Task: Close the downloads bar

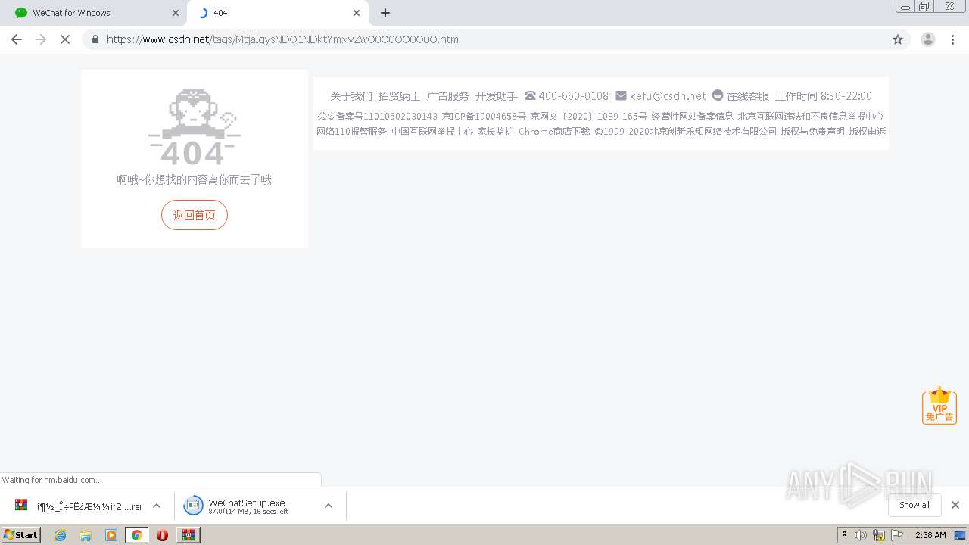Action: click(955, 505)
